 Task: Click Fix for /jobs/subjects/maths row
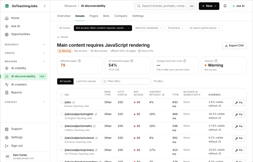point(239,126)
